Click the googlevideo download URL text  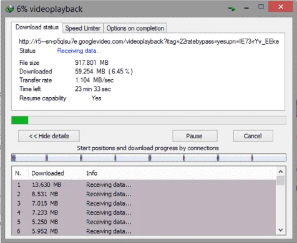point(149,42)
